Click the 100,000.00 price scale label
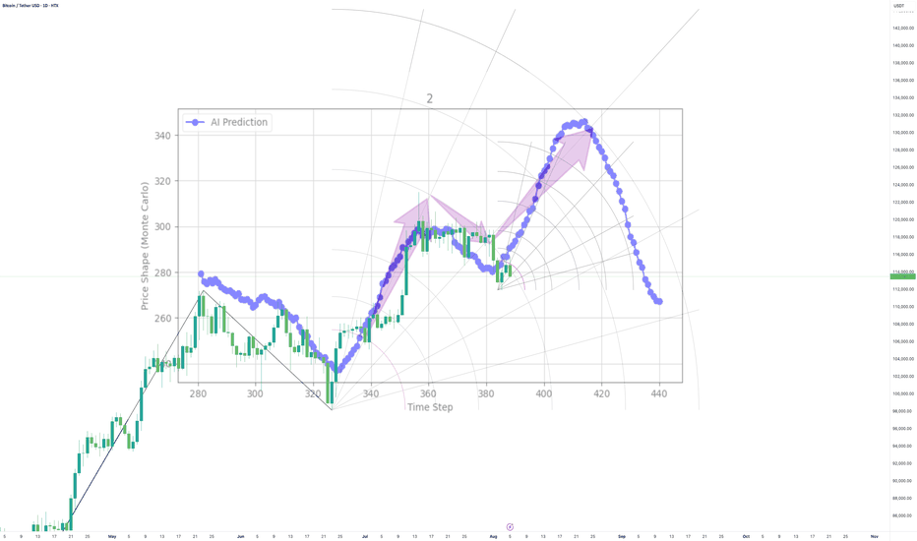The height and width of the screenshot is (541, 917). click(x=903, y=393)
